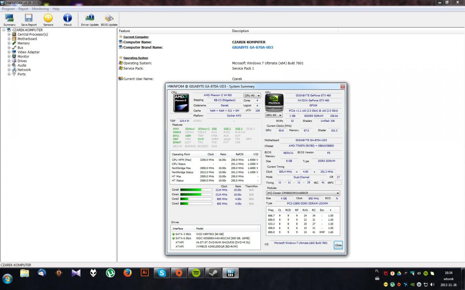The width and height of the screenshot is (465, 290).
Task: Select the Audio tree item
Action: pyautogui.click(x=22, y=65)
